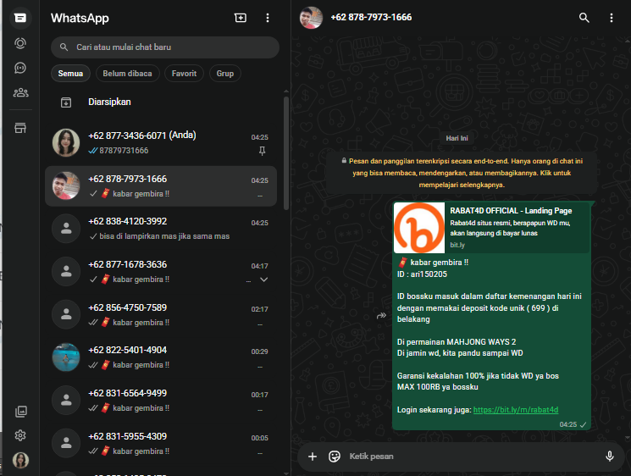Open chat +62 831-6564-9499
631x476 pixels.
click(161, 401)
